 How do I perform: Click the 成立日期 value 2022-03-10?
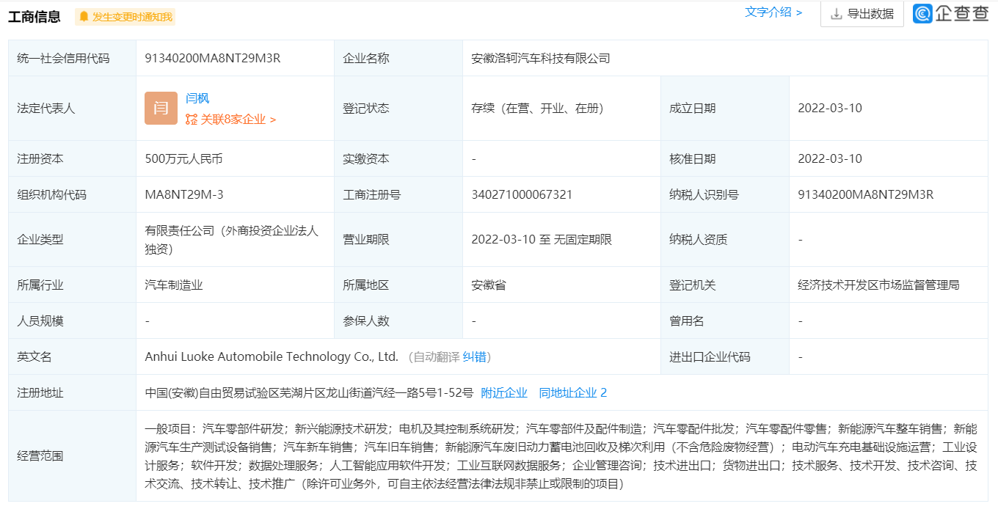pyautogui.click(x=830, y=109)
